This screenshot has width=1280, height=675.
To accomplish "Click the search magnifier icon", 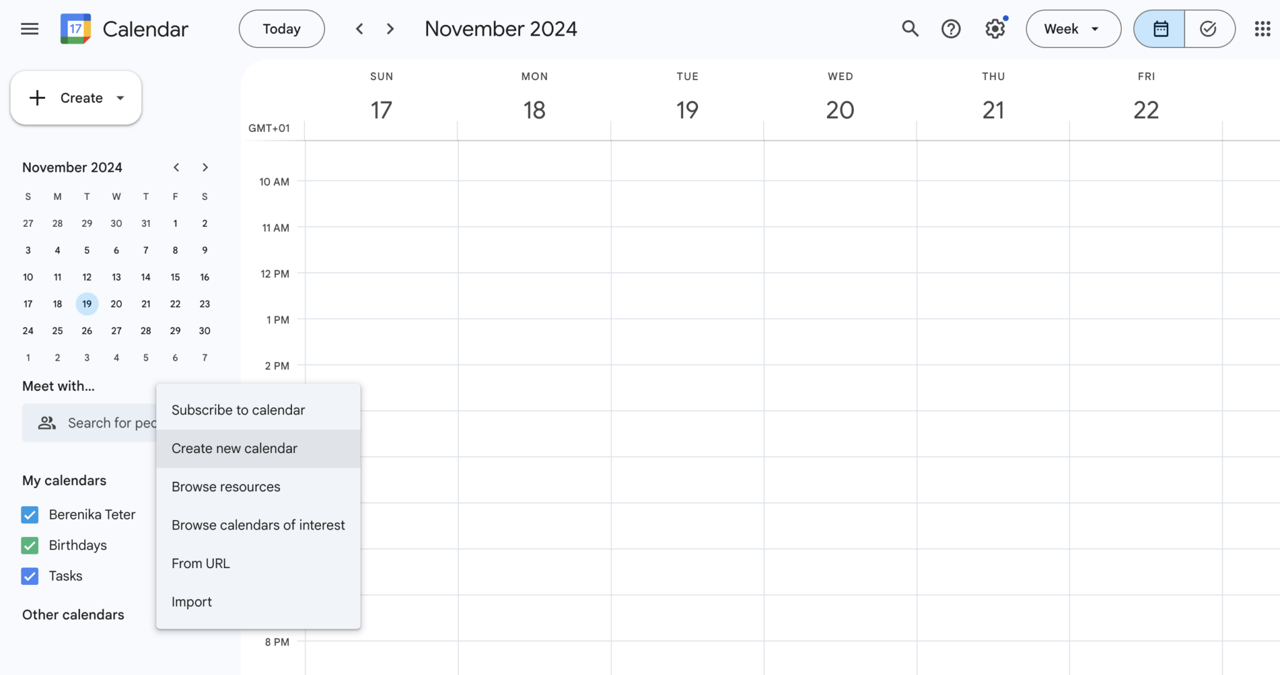I will coord(910,29).
